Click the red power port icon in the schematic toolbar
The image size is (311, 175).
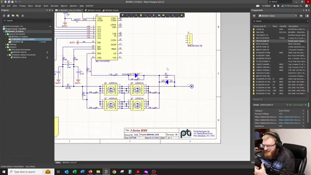[150, 15]
